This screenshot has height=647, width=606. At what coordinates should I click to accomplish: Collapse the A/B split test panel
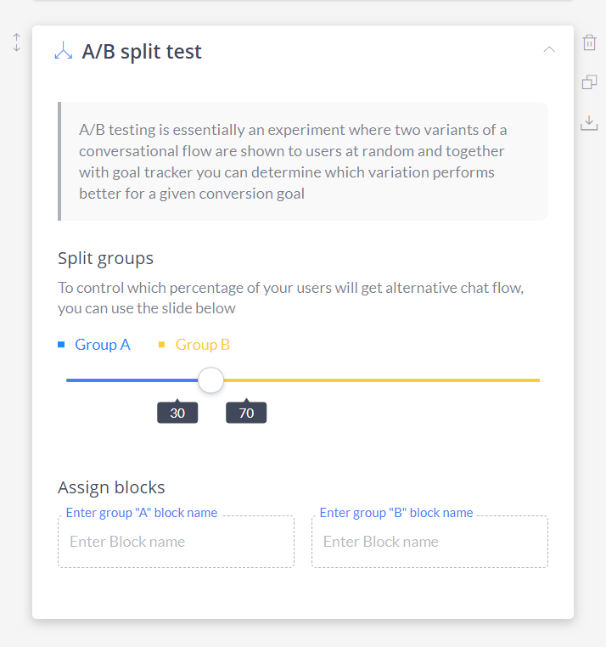[x=549, y=49]
